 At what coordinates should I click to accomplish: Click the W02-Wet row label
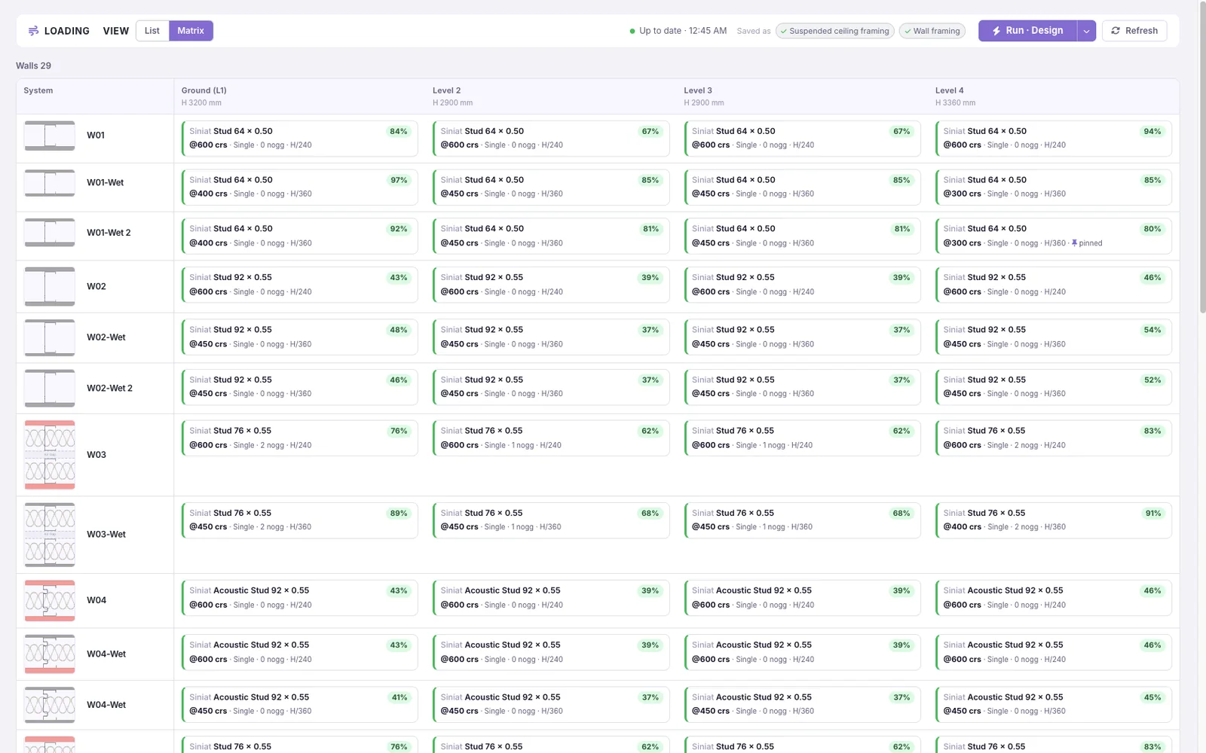(x=106, y=337)
